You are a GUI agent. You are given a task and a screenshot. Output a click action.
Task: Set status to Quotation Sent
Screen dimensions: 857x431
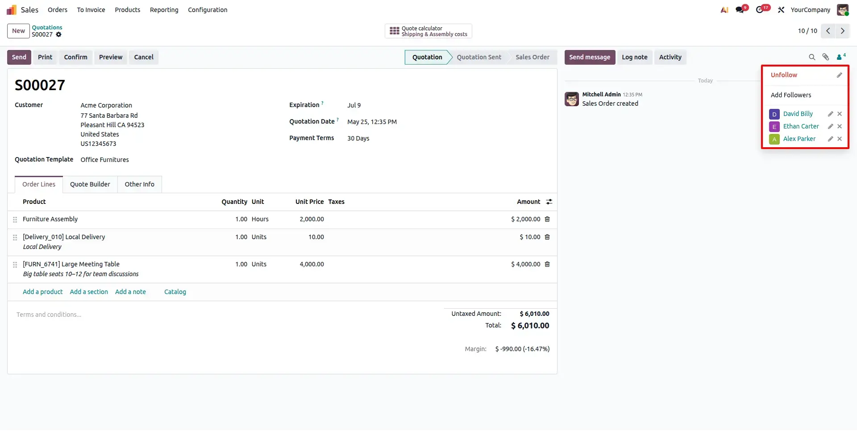point(479,57)
